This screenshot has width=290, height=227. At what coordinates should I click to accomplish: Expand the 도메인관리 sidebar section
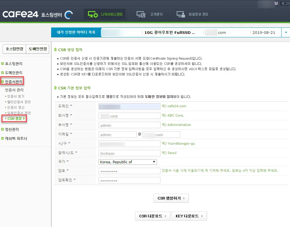point(13,73)
